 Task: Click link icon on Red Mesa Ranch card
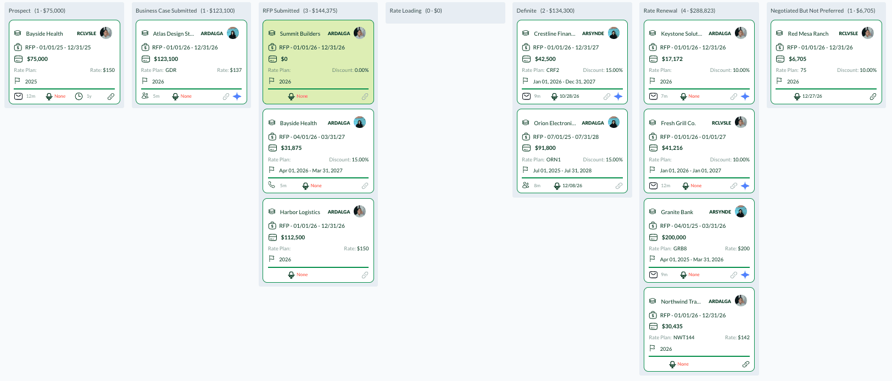873,97
